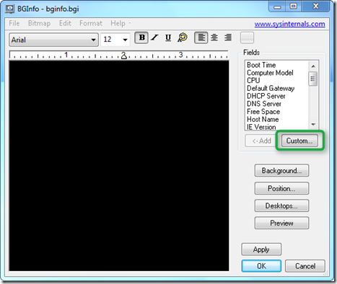Select Boot Time in Fields list
Screen dimensions: 337x284
261,65
